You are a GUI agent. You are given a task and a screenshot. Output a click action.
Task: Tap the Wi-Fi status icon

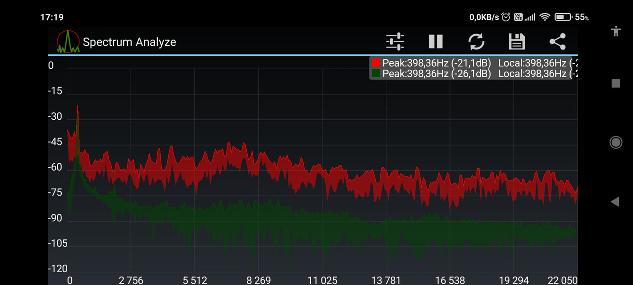click(x=545, y=17)
